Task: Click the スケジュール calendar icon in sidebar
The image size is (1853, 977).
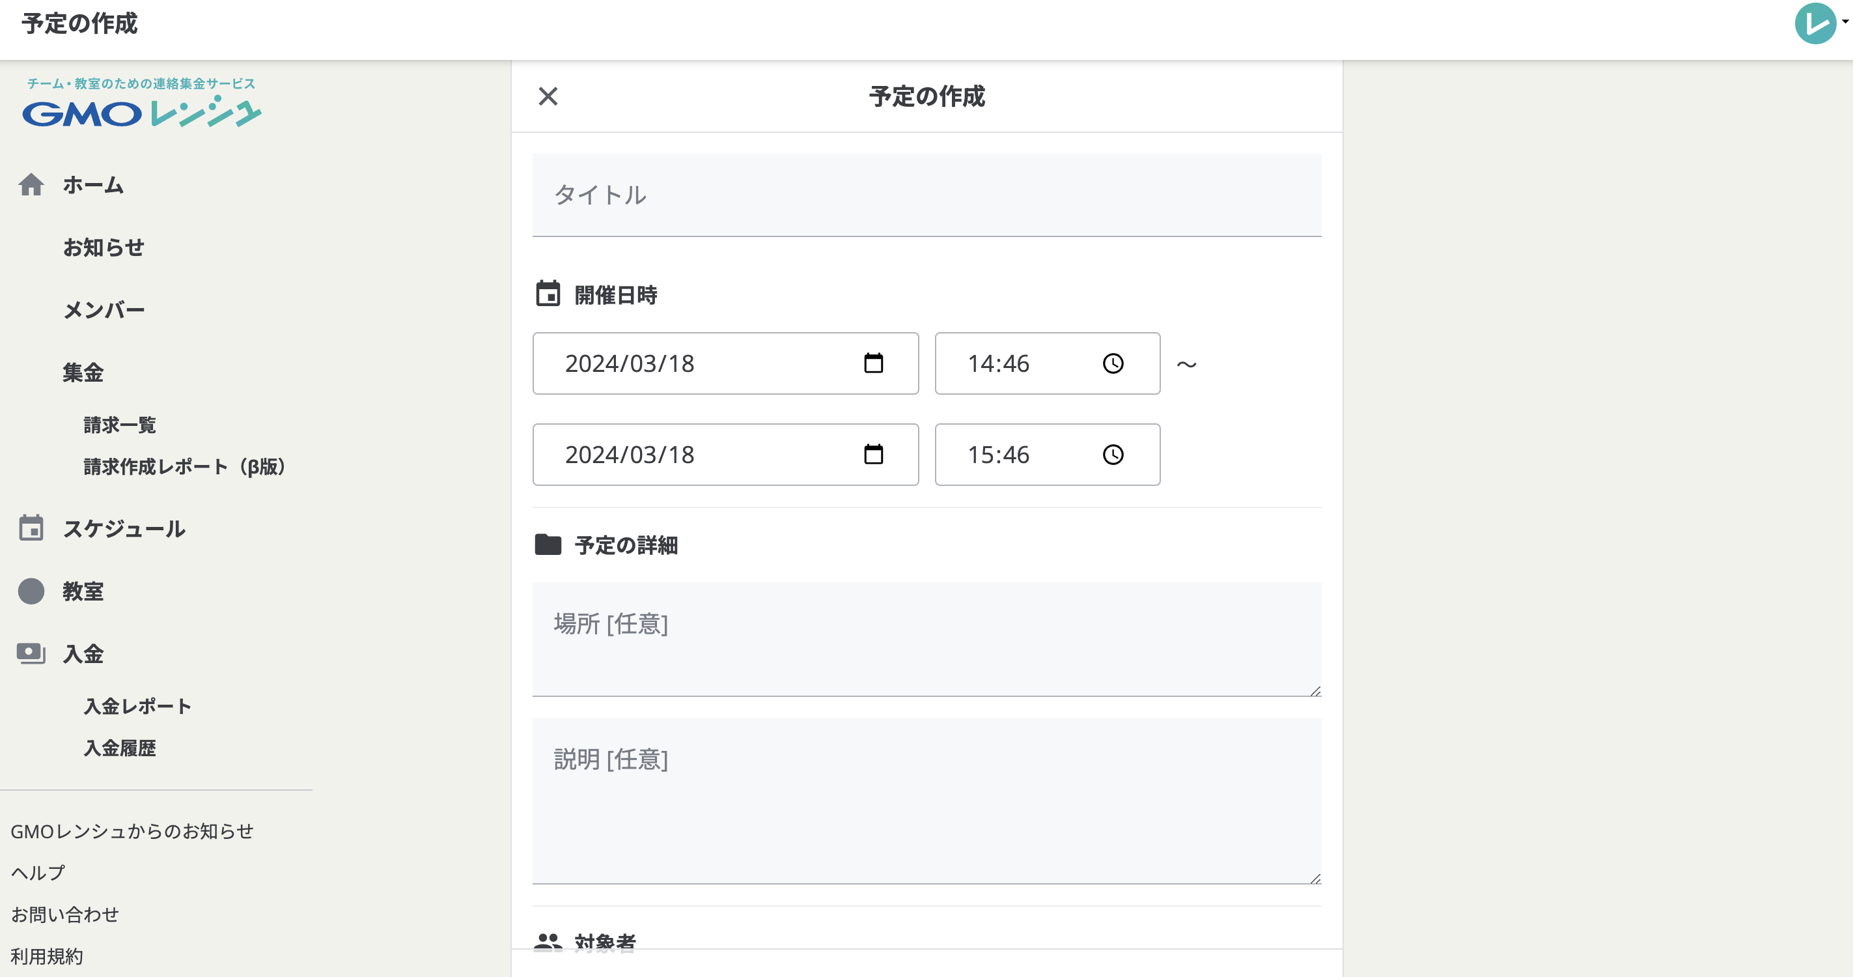Action: pos(31,528)
